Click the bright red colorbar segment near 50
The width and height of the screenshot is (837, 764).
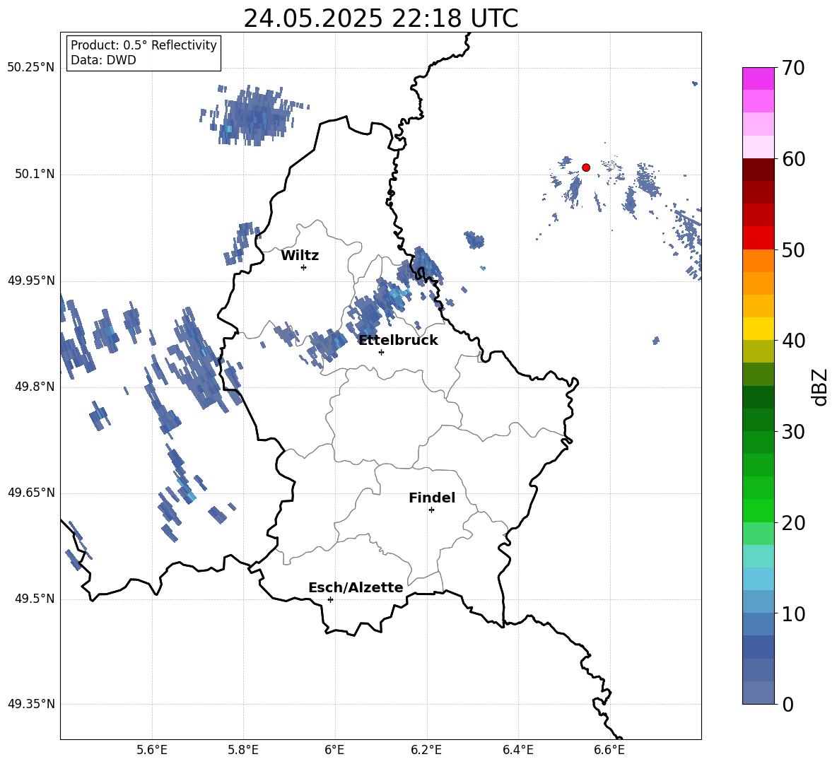tap(758, 238)
